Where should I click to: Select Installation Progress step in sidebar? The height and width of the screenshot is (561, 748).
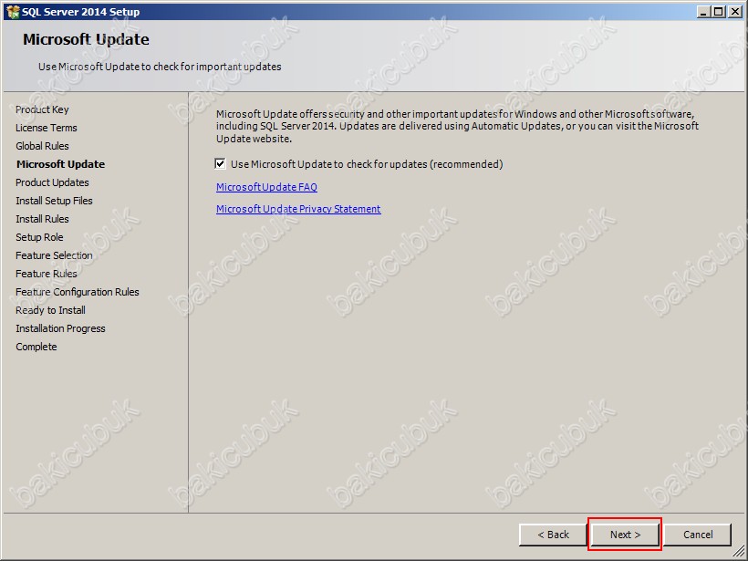tap(60, 328)
